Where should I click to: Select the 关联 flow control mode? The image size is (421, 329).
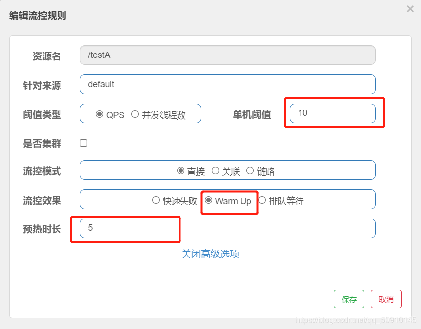click(216, 170)
